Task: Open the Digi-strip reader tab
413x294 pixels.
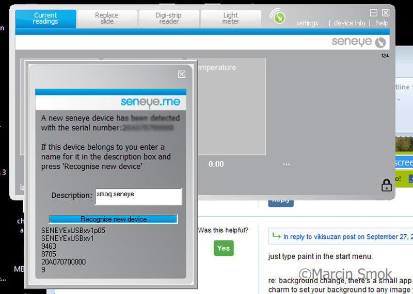Action: pos(169,19)
